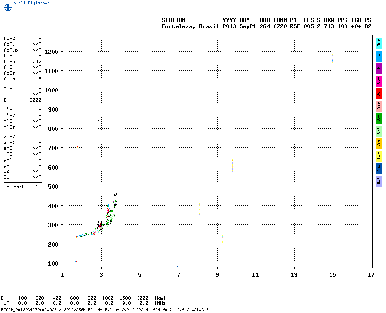Click the fmin parameter label
Image resolution: width=386 pixels, height=313 pixels.
(x=9, y=79)
